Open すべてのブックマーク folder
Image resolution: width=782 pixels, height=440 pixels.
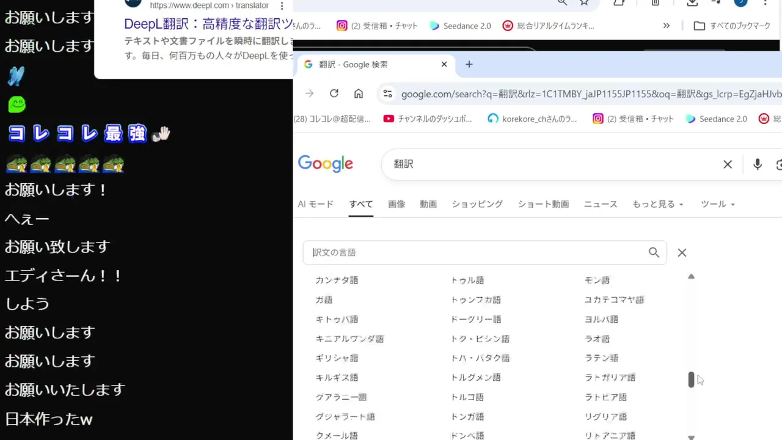pos(732,26)
